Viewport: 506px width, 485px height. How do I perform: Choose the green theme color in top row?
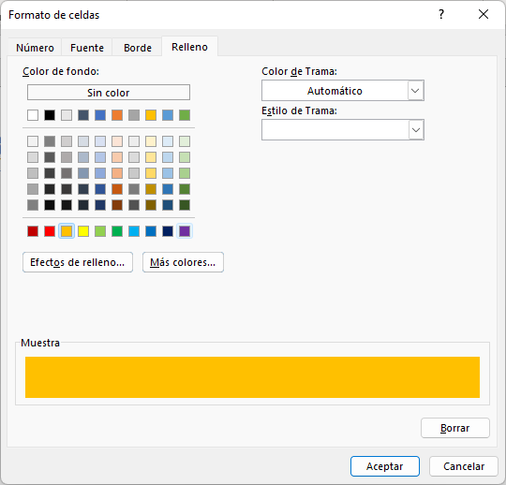point(185,115)
